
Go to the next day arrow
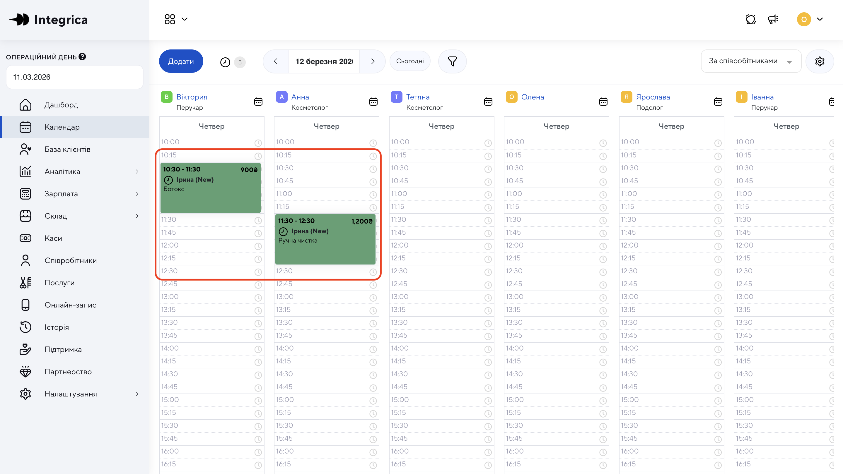(x=373, y=61)
